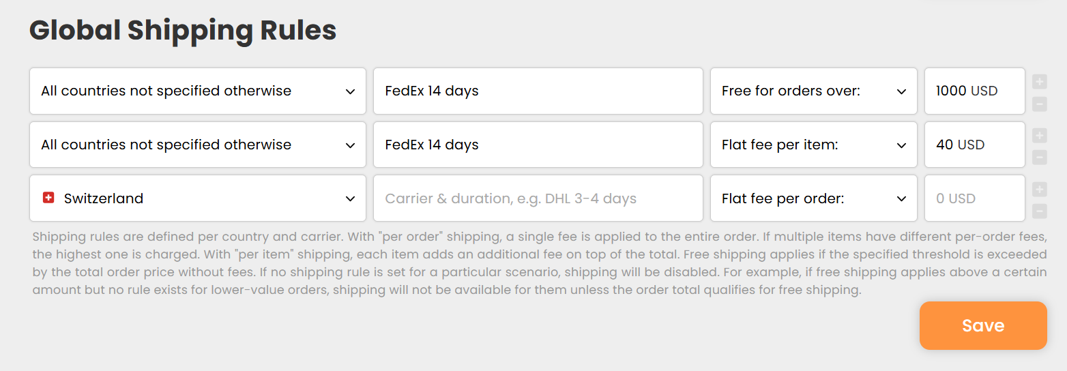Open country dropdown in the flat-fee-per-item row

198,145
